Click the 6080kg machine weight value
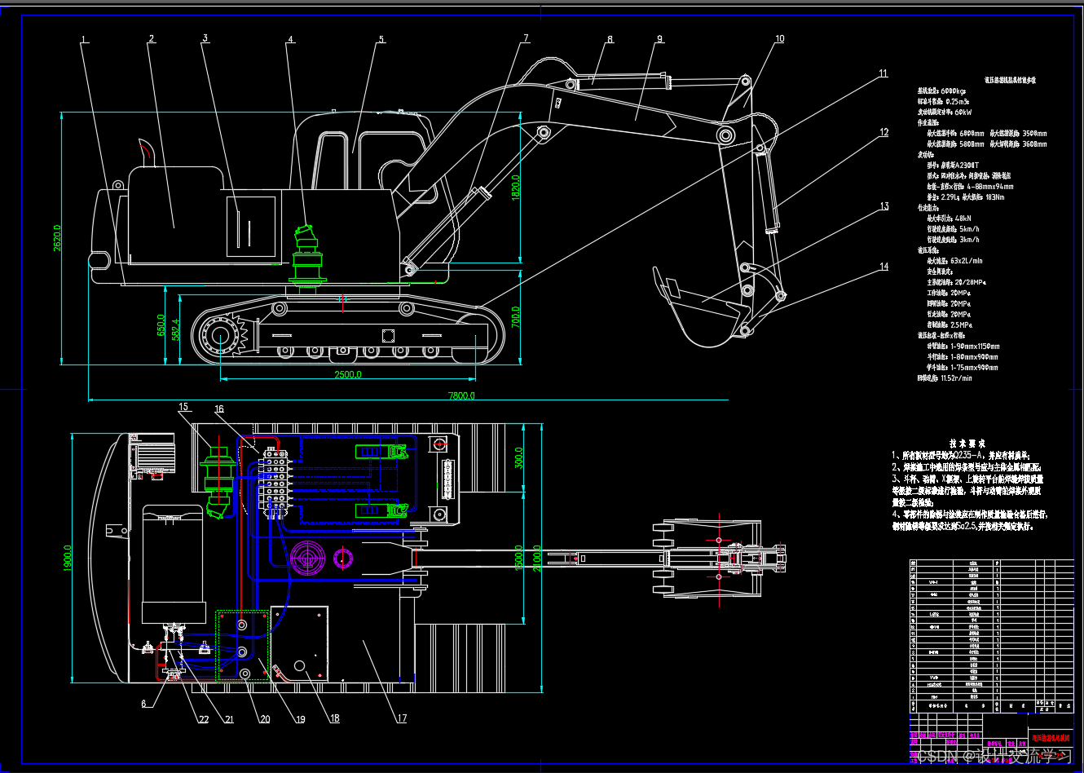Image resolution: width=1084 pixels, height=773 pixels. pos(954,91)
